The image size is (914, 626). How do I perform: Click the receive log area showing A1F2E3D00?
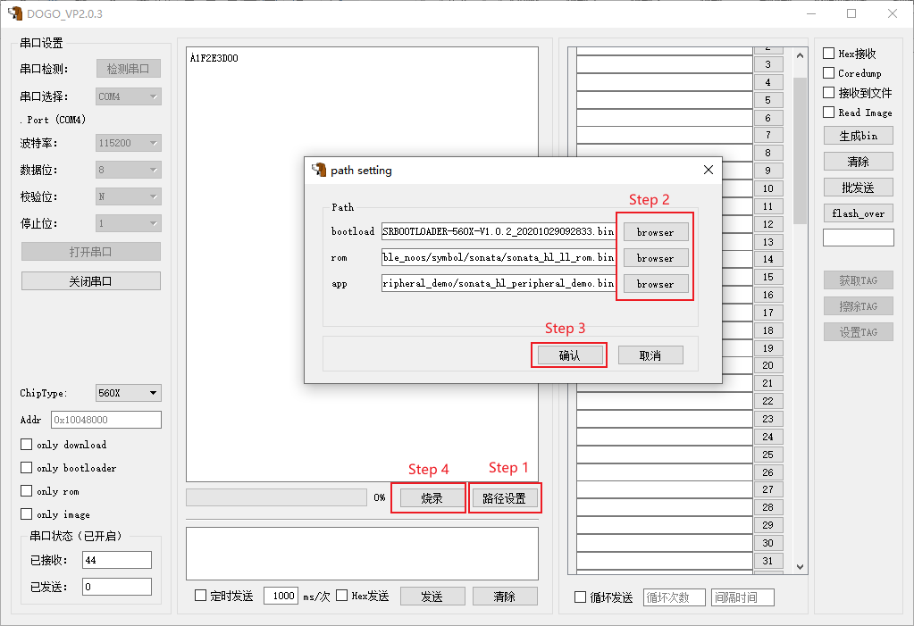pyautogui.click(x=362, y=264)
